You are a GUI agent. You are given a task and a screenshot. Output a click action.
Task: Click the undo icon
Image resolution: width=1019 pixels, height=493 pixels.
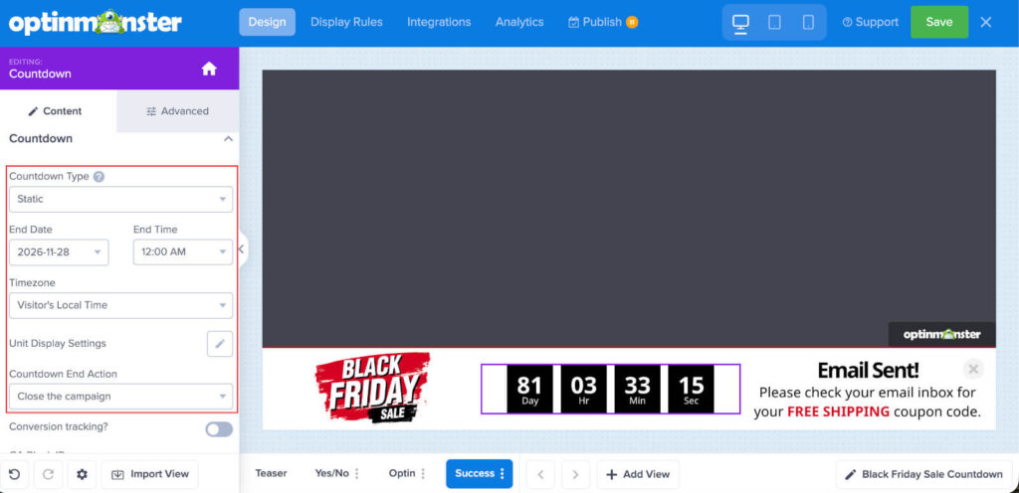click(x=14, y=474)
